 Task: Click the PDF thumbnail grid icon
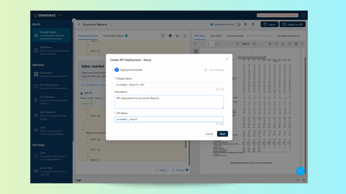coord(196,51)
